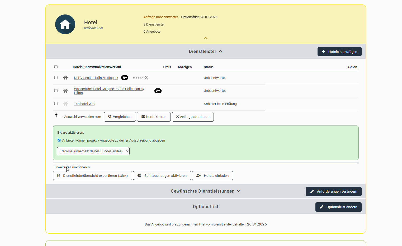Image resolution: width=402 pixels, height=246 pixels.
Task: Toggle the select-all checkbox in the table header
Action: tap(56, 67)
